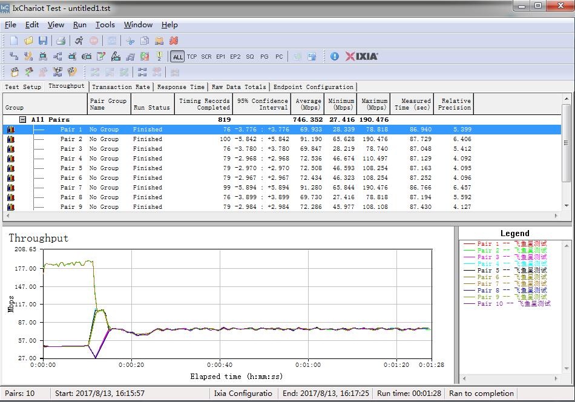This screenshot has width=575, height=402.
Task: Click the Average (Mbps) column header
Action: [307, 104]
